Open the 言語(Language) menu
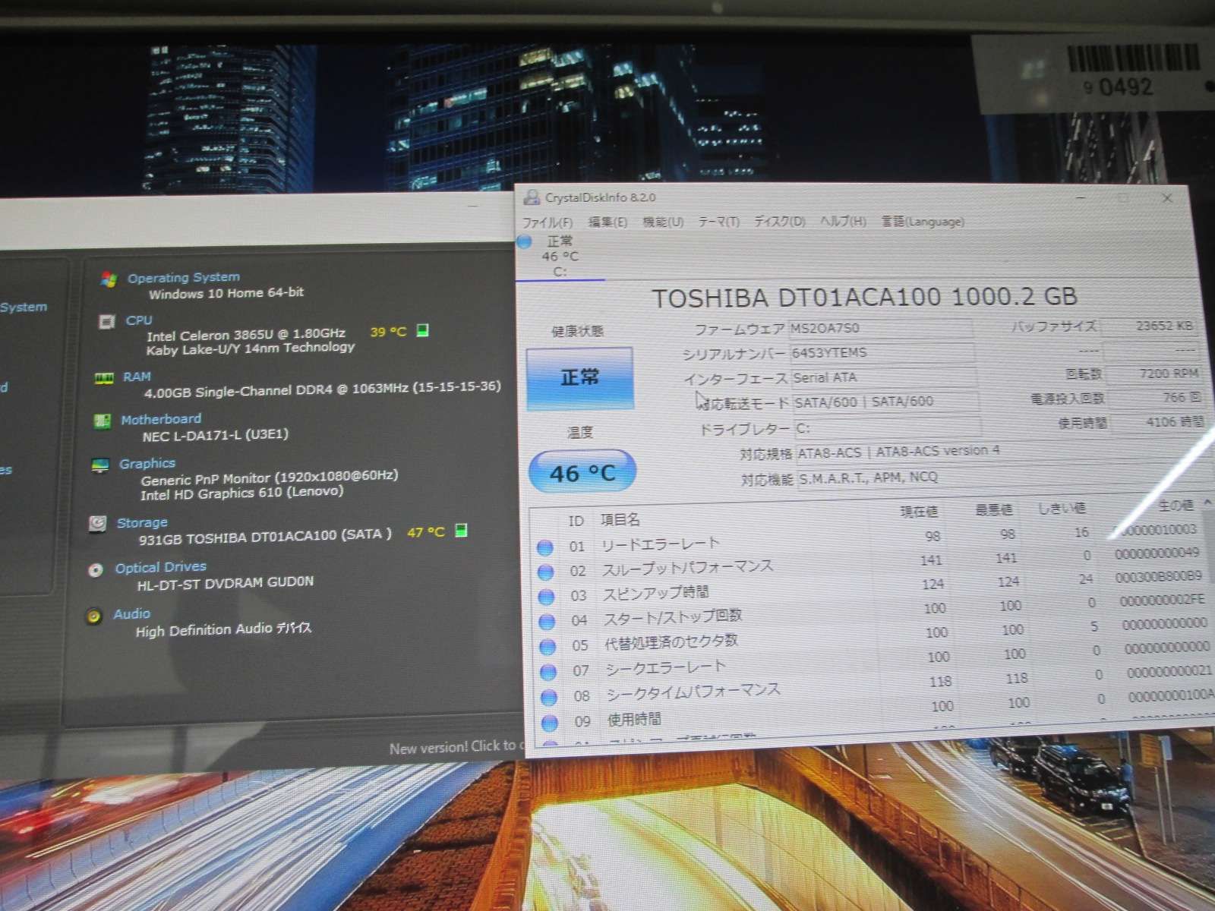Screen dimensions: 1215x911 923,222
